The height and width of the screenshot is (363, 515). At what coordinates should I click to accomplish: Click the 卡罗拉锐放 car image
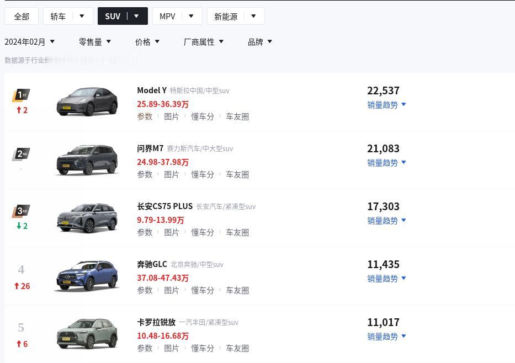pos(87,333)
